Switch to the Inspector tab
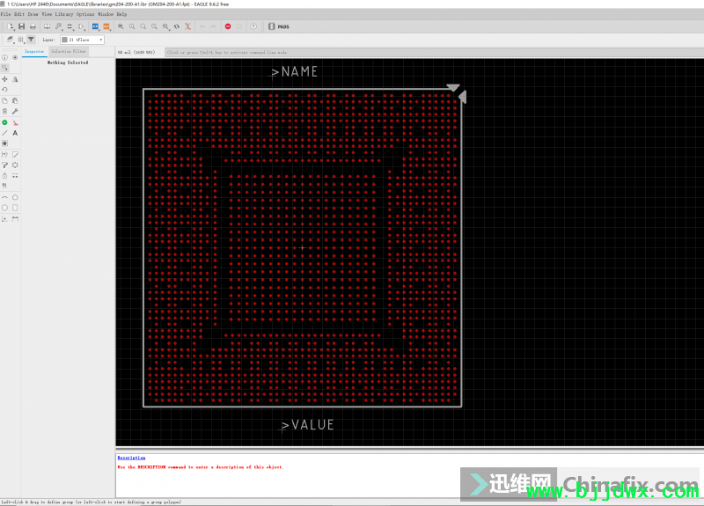The width and height of the screenshot is (704, 506). [x=34, y=52]
